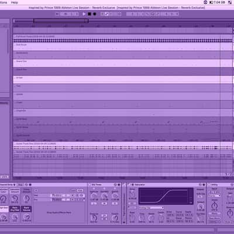Click the EQ Three GainLow knob
234x234 pixels.
pyautogui.click(x=94, y=195)
